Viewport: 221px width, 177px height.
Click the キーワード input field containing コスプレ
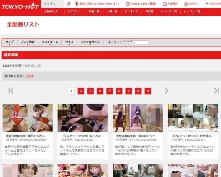(x=136, y=42)
